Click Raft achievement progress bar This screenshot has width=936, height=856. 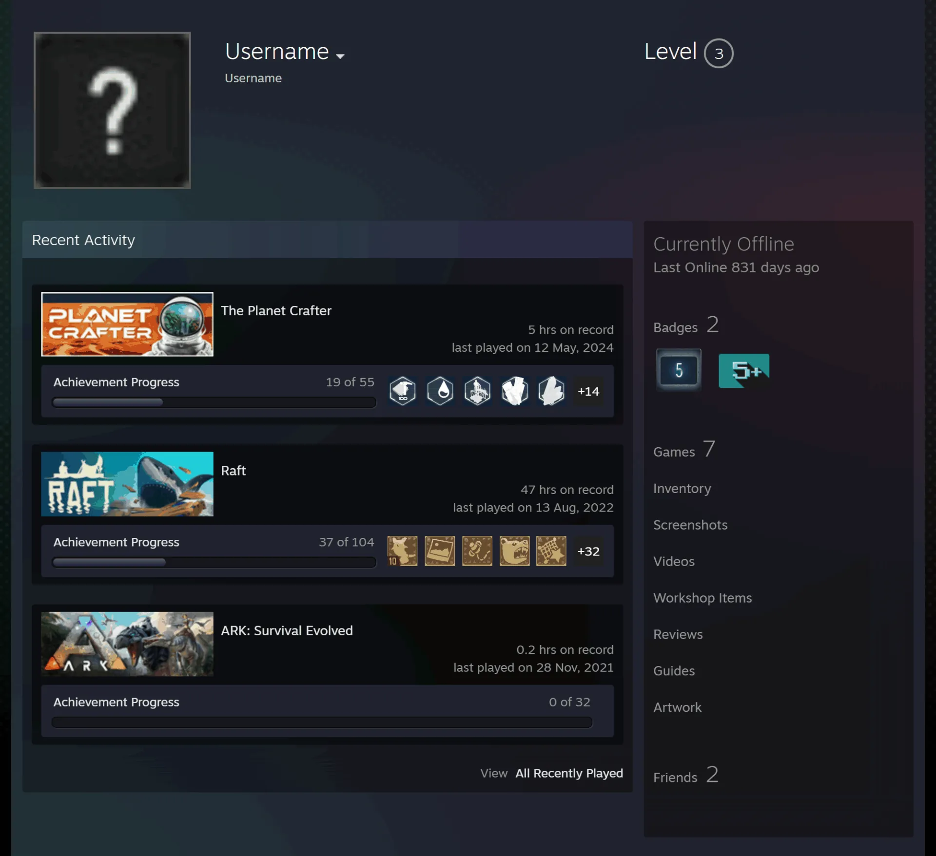pyautogui.click(x=214, y=562)
